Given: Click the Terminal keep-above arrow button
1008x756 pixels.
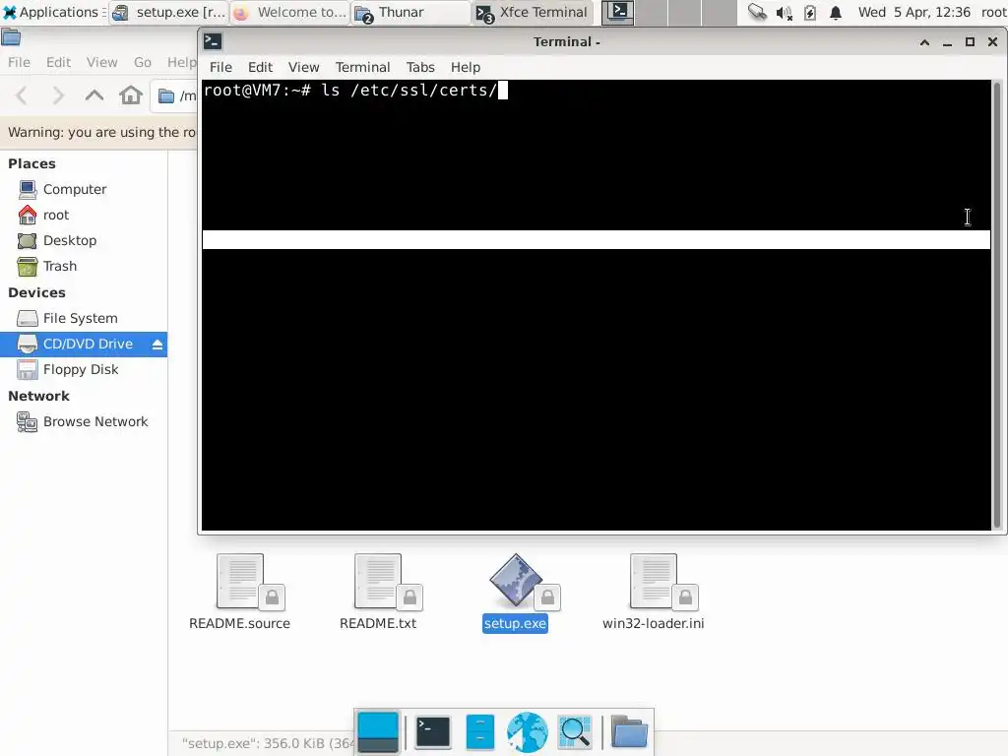Looking at the screenshot, I should [x=924, y=42].
